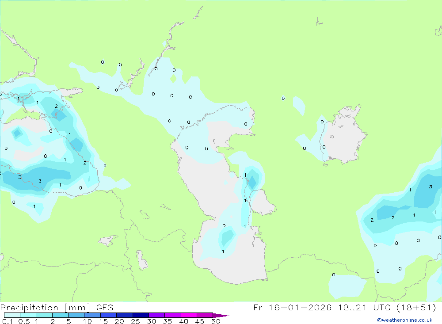
Task: Click the '45' legend scale value
Action: [200, 321]
